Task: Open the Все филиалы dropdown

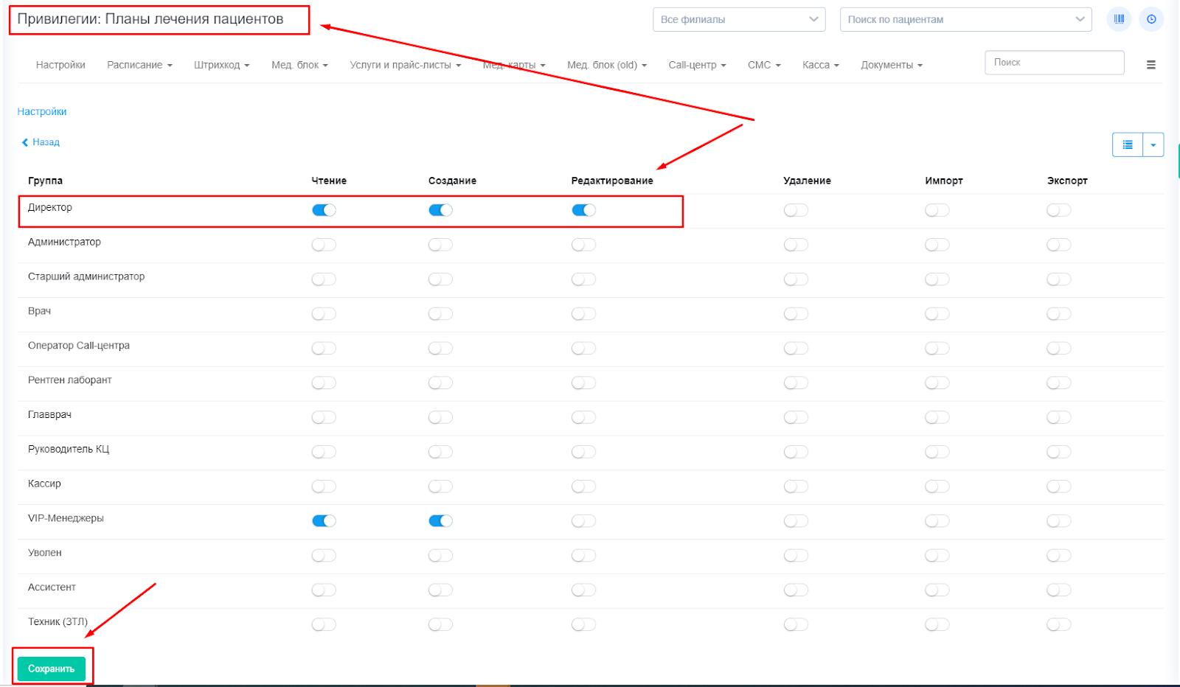Action: [x=739, y=19]
